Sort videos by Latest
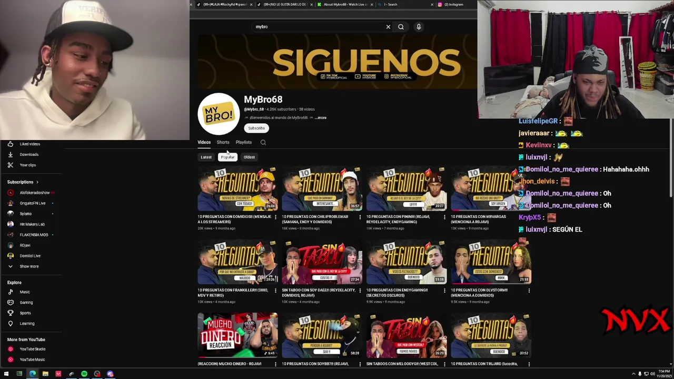This screenshot has height=379, width=674. 206,157
